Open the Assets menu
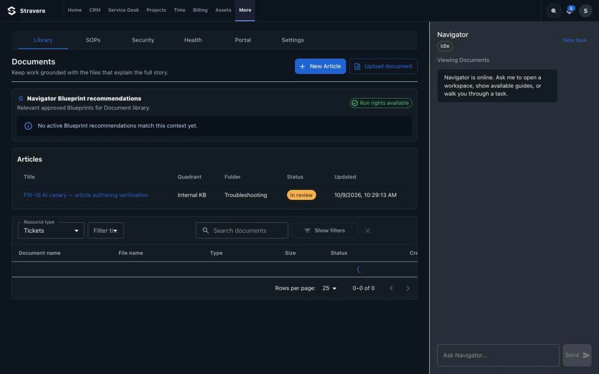 (x=223, y=10)
